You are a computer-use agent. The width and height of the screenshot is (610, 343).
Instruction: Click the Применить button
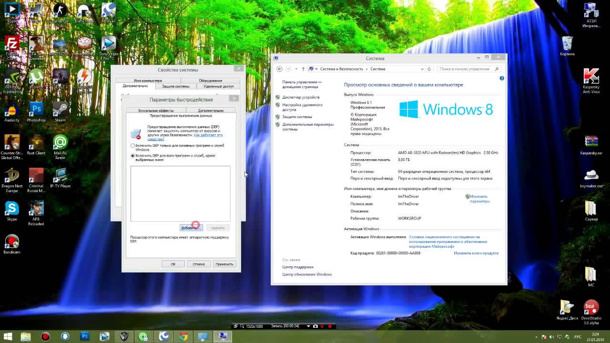[x=224, y=264]
